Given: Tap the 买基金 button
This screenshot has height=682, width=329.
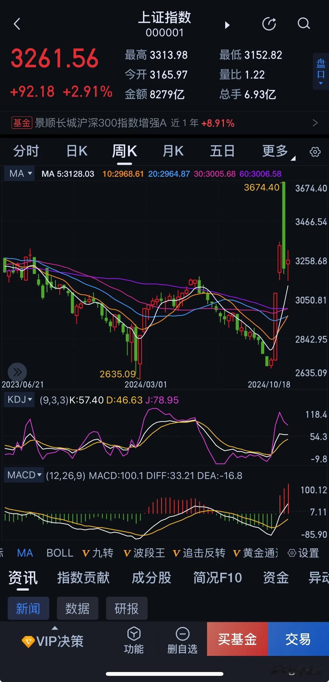Looking at the screenshot, I should [237, 639].
